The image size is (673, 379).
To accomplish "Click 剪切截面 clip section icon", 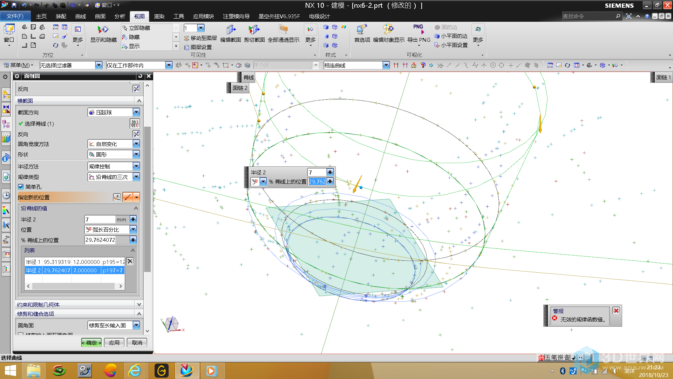I will 254,33.
